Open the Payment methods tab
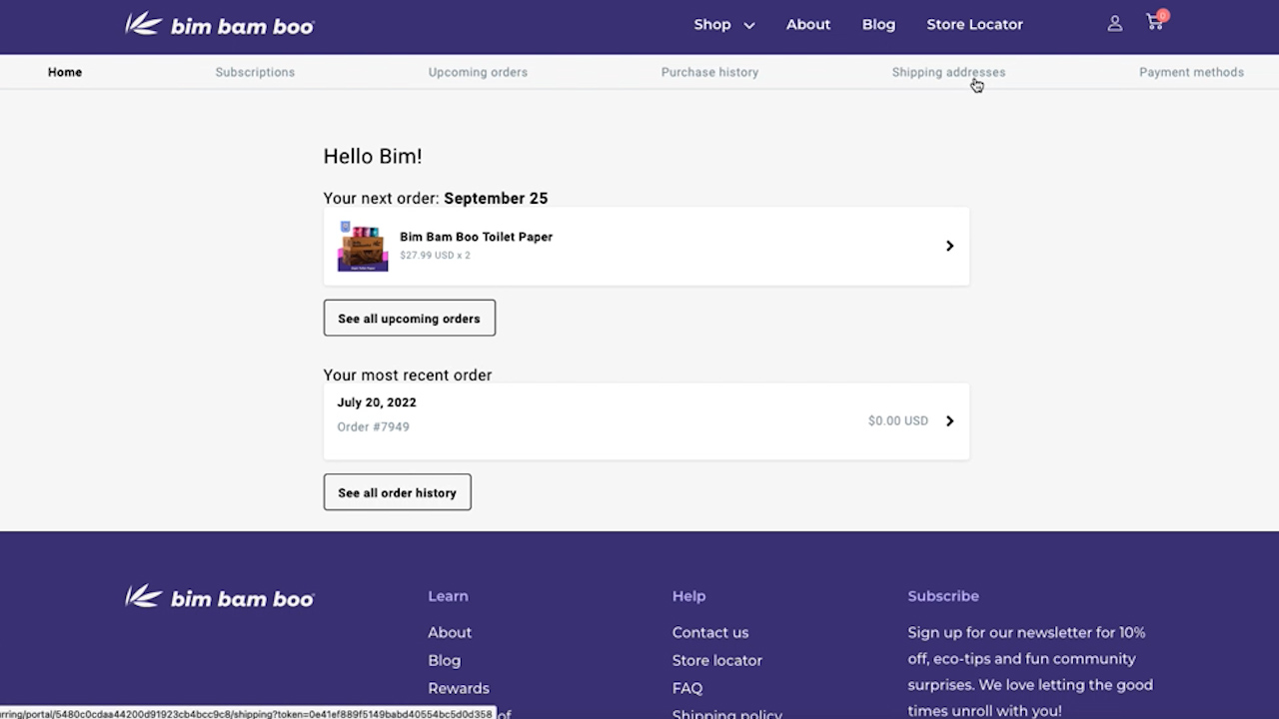The width and height of the screenshot is (1279, 719). 1191,72
